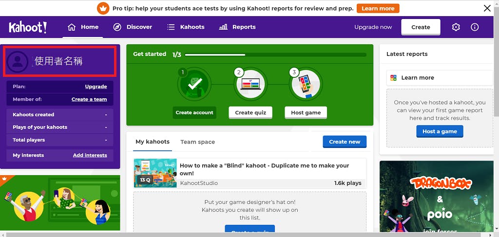Switch to the Team space tab
Viewport: 499px width, 237px height.
(197, 142)
